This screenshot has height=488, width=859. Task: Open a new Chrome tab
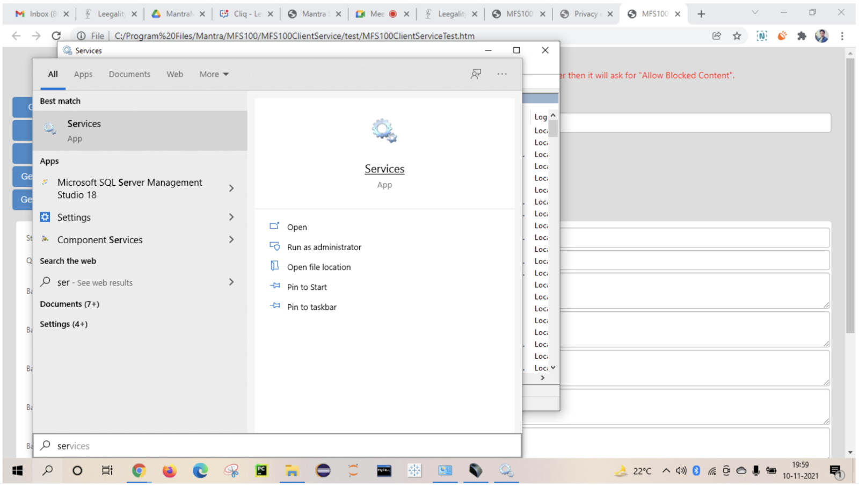pyautogui.click(x=701, y=14)
